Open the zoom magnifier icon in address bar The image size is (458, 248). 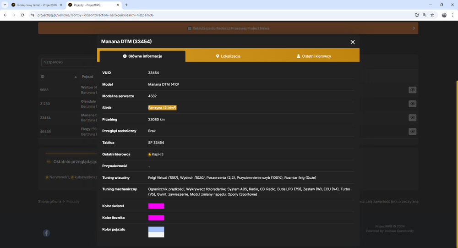[x=425, y=15]
